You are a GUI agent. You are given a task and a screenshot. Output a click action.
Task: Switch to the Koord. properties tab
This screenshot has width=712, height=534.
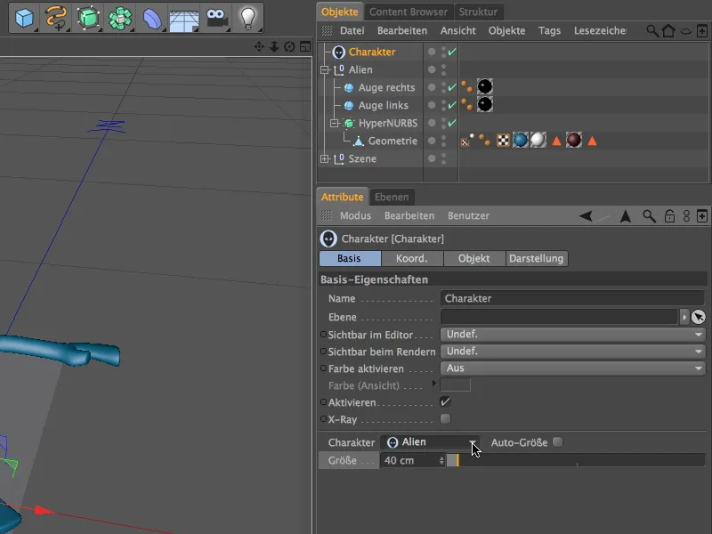point(412,258)
